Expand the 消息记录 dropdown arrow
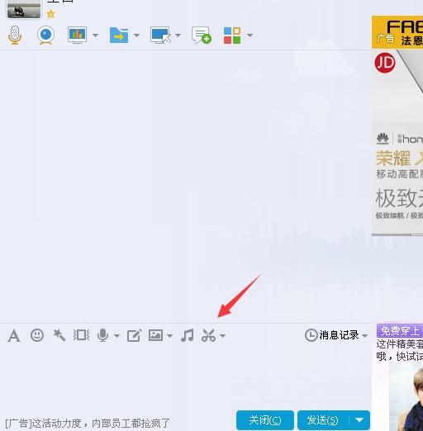Image resolution: width=423 pixels, height=431 pixels. click(364, 336)
